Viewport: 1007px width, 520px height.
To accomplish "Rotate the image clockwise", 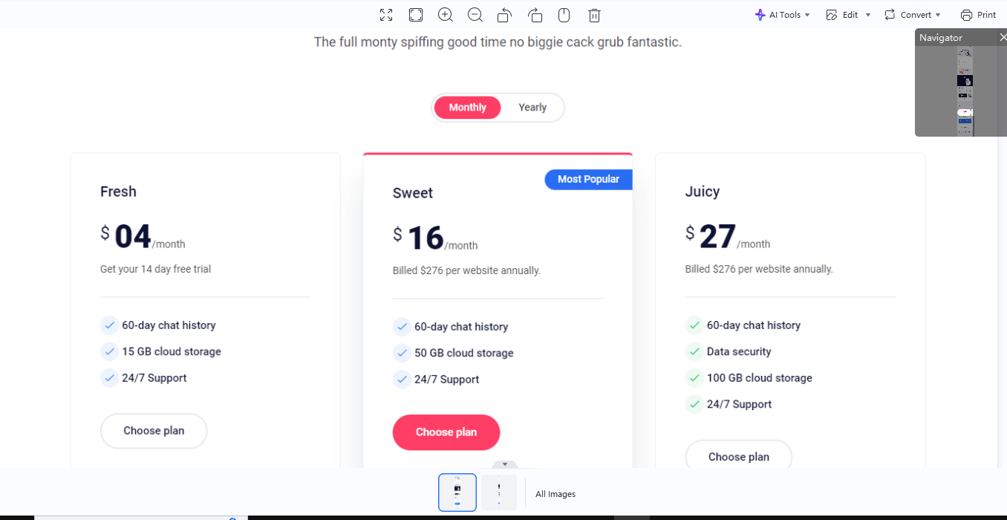I will (535, 14).
